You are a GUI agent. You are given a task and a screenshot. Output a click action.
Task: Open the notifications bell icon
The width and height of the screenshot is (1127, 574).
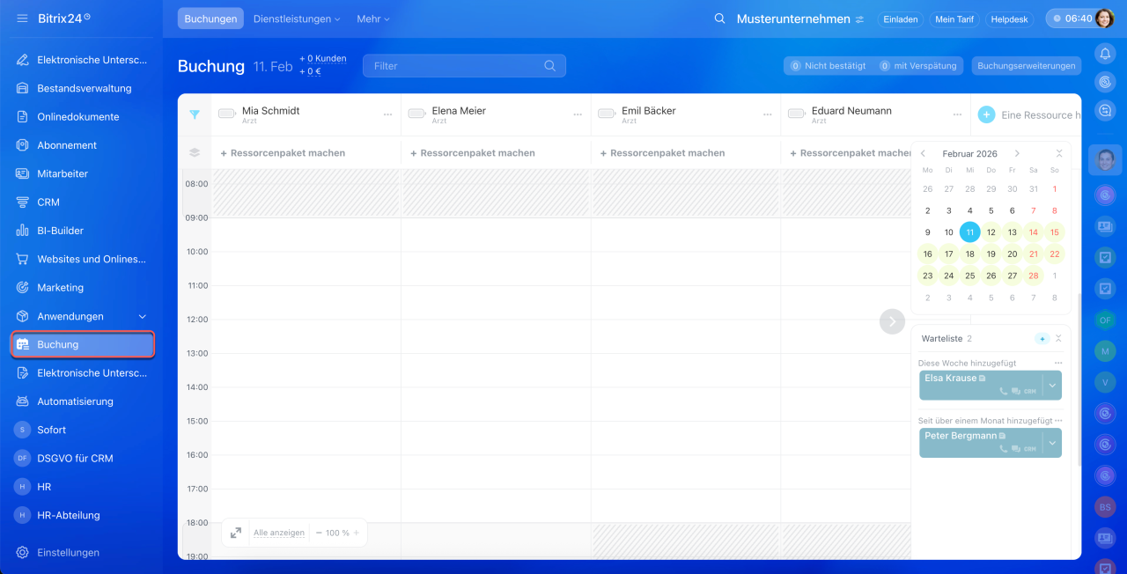[x=1105, y=54]
